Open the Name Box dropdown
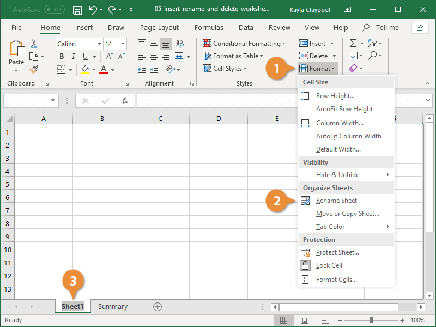 tap(53, 100)
